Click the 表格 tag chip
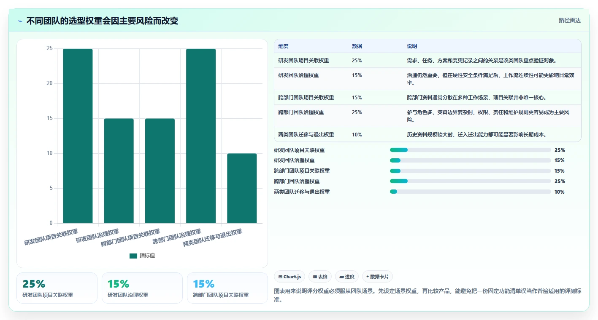This screenshot has width=598, height=320. 320,277
